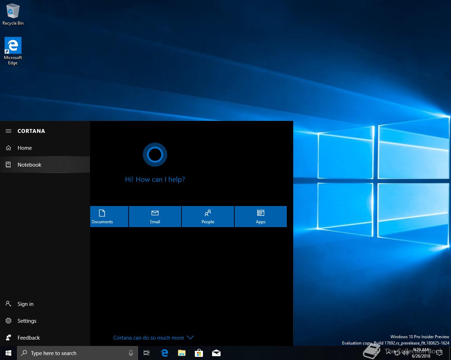Click the Sign in person icon

point(8,304)
